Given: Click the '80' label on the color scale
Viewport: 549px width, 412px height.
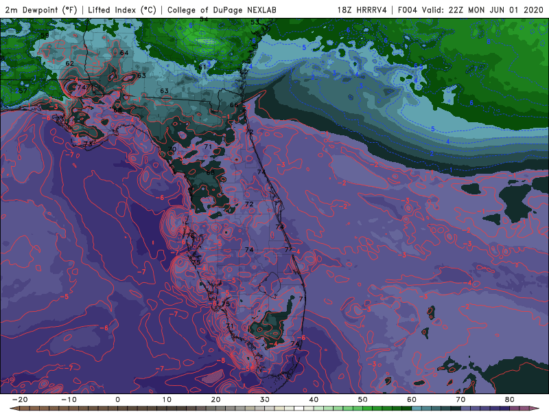Looking at the screenshot, I should (510, 400).
